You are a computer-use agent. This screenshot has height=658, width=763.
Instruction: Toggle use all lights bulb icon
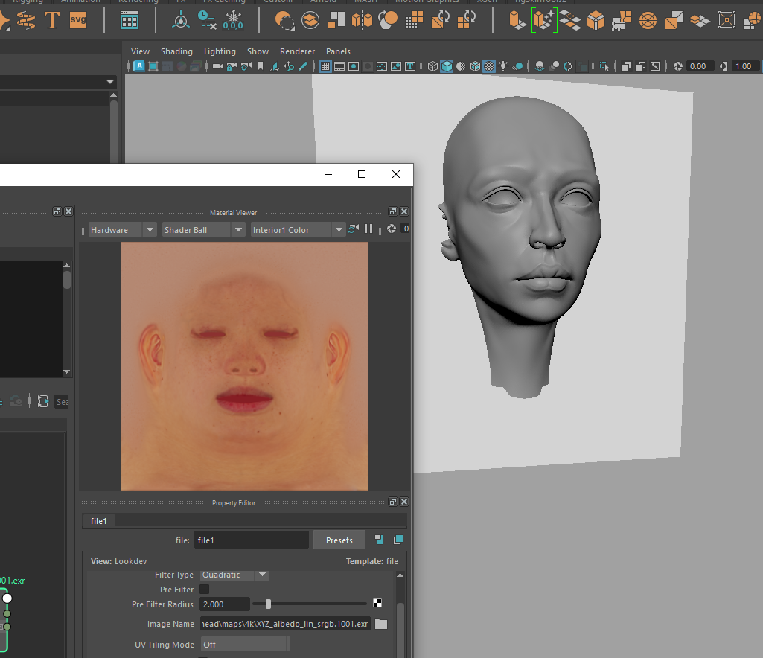pos(505,66)
